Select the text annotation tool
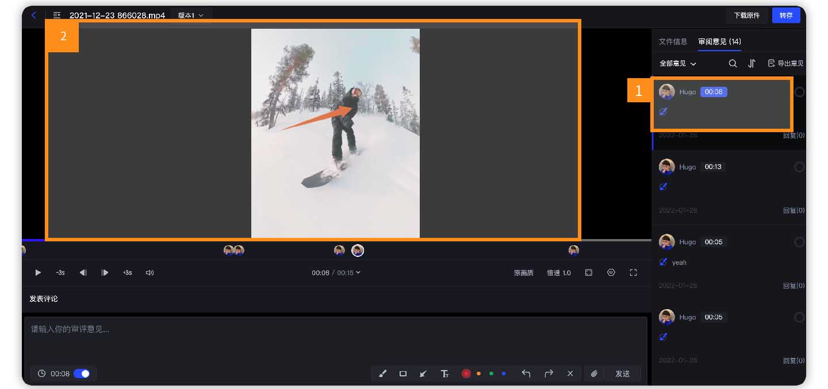This screenshot has width=828, height=389. (444, 373)
